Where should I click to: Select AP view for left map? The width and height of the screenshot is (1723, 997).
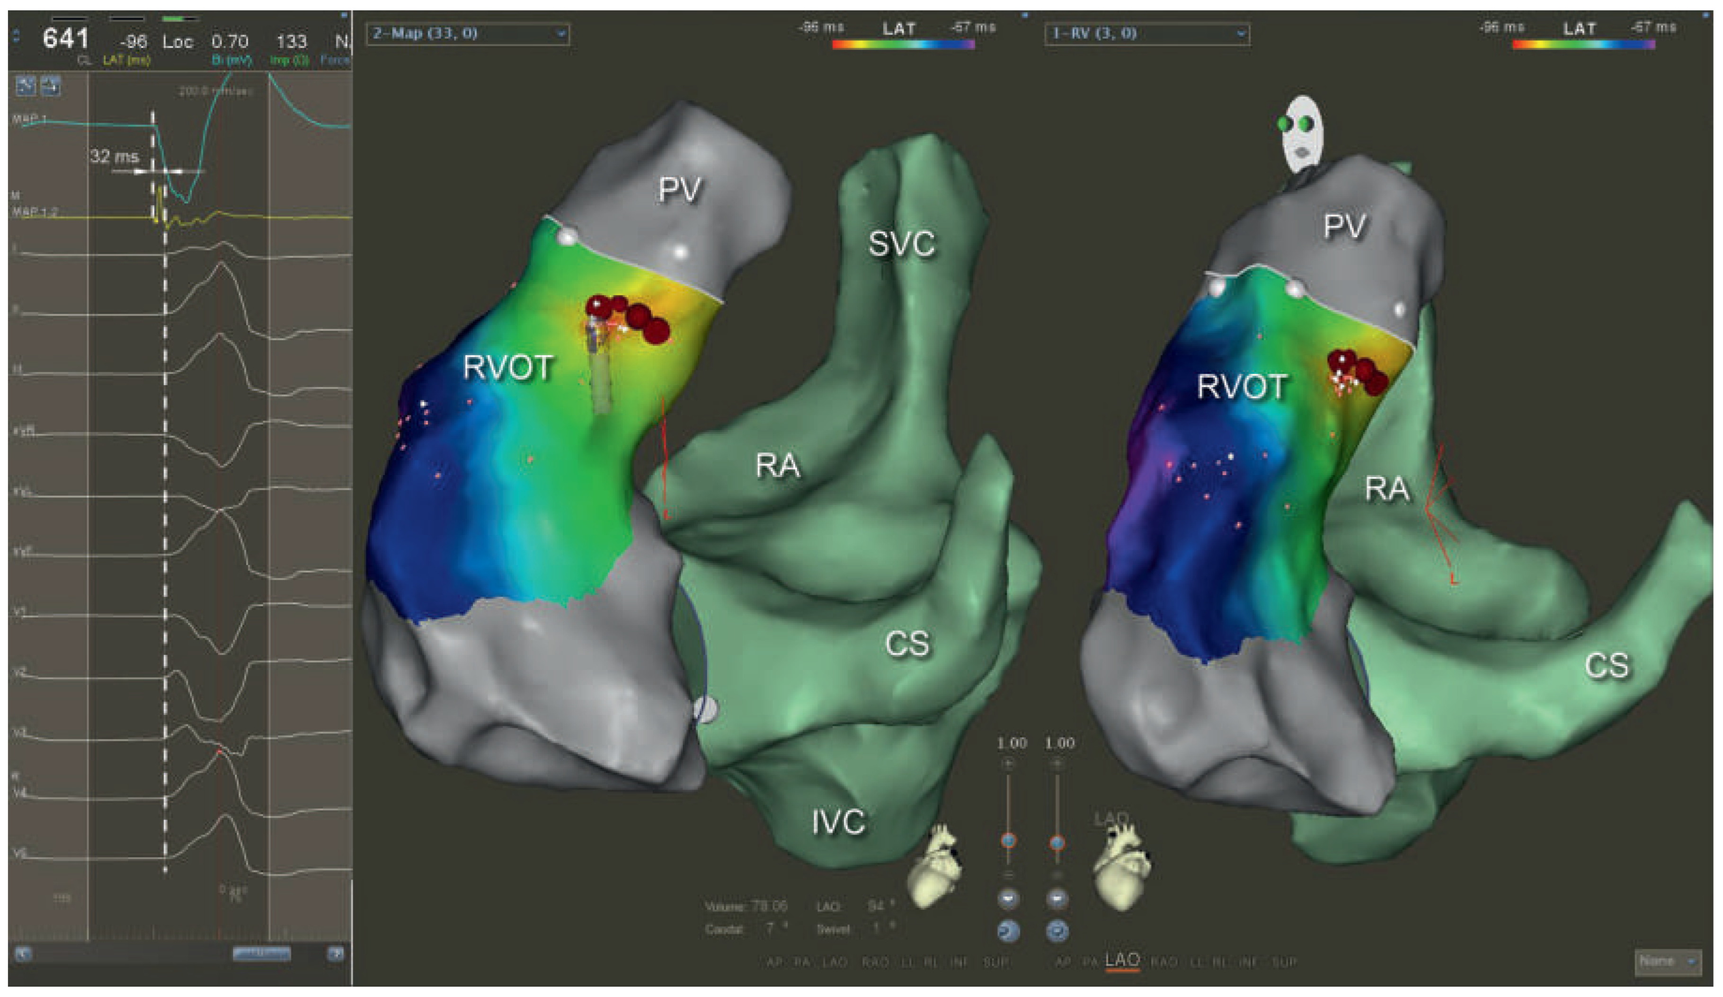[774, 962]
